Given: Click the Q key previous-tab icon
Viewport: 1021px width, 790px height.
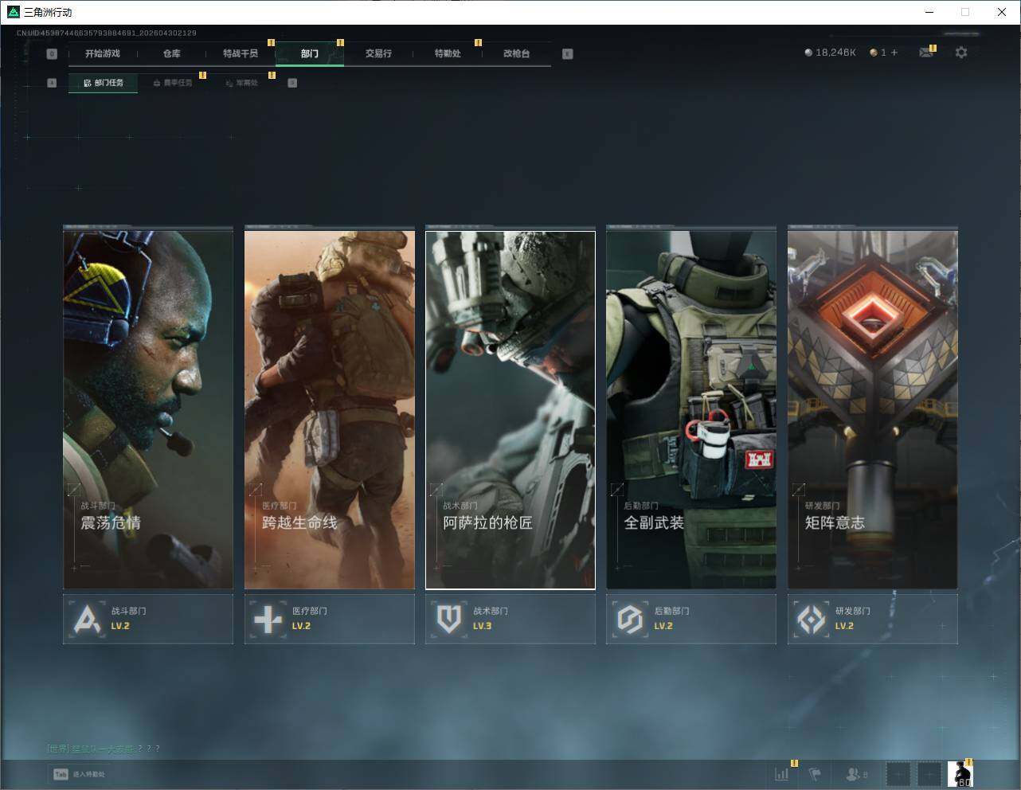Looking at the screenshot, I should (52, 54).
